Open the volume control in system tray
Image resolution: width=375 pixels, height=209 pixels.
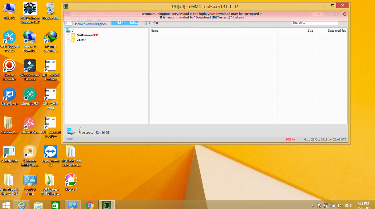click(339, 206)
